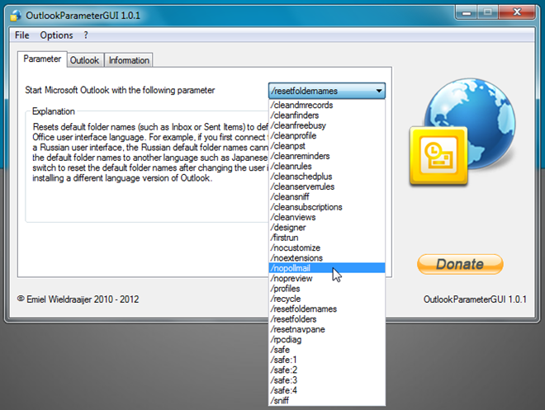
Task: Pick /cleanreminders in the dropdown list
Action: 327,156
